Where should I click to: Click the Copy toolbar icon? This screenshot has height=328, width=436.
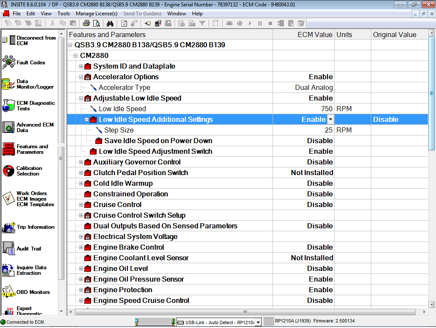[x=63, y=23]
